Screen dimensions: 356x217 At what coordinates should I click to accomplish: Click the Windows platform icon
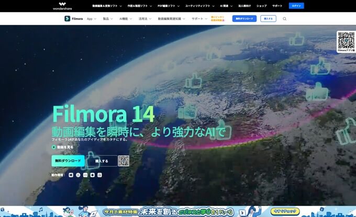71,175
